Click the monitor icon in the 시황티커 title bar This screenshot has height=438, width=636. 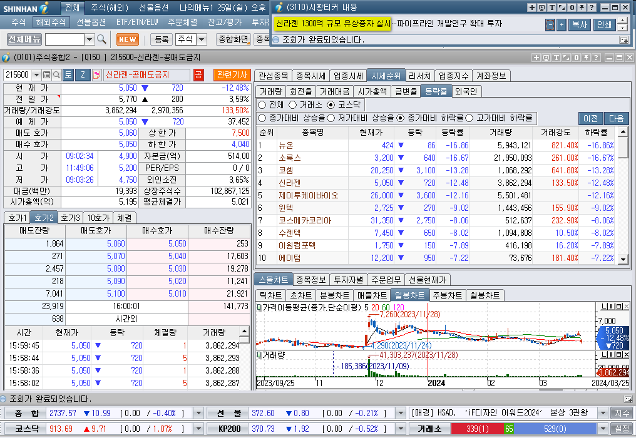click(542, 8)
